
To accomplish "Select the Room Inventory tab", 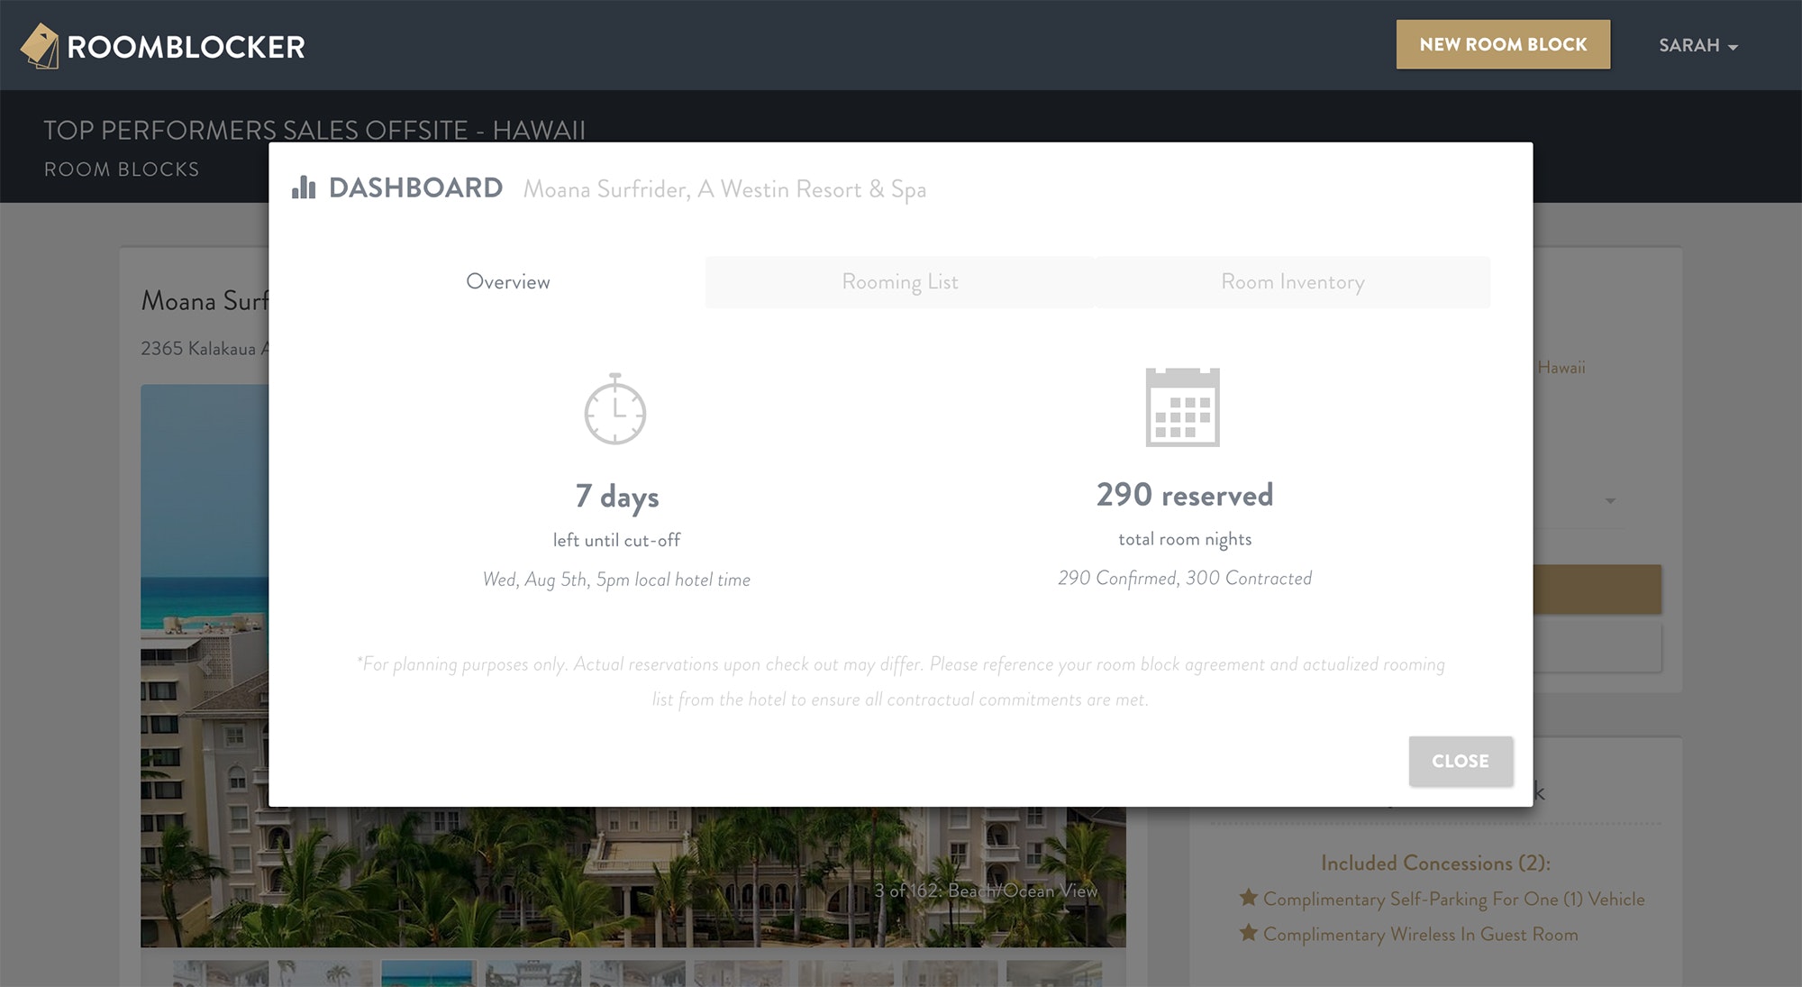I will point(1292,282).
